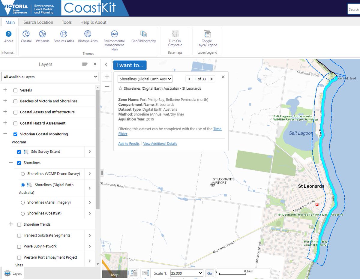Switch to the Main tab

pyautogui.click(x=10, y=22)
